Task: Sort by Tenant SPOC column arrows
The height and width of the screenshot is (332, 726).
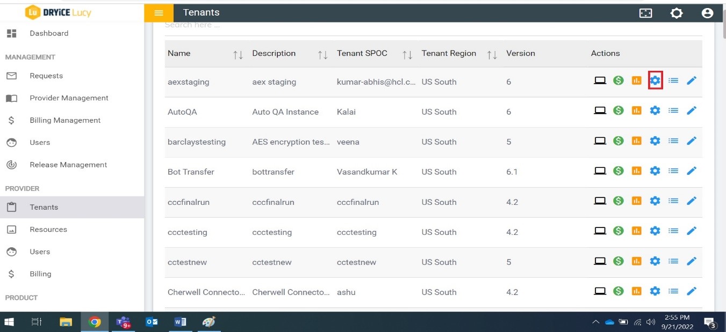Action: 407,54
